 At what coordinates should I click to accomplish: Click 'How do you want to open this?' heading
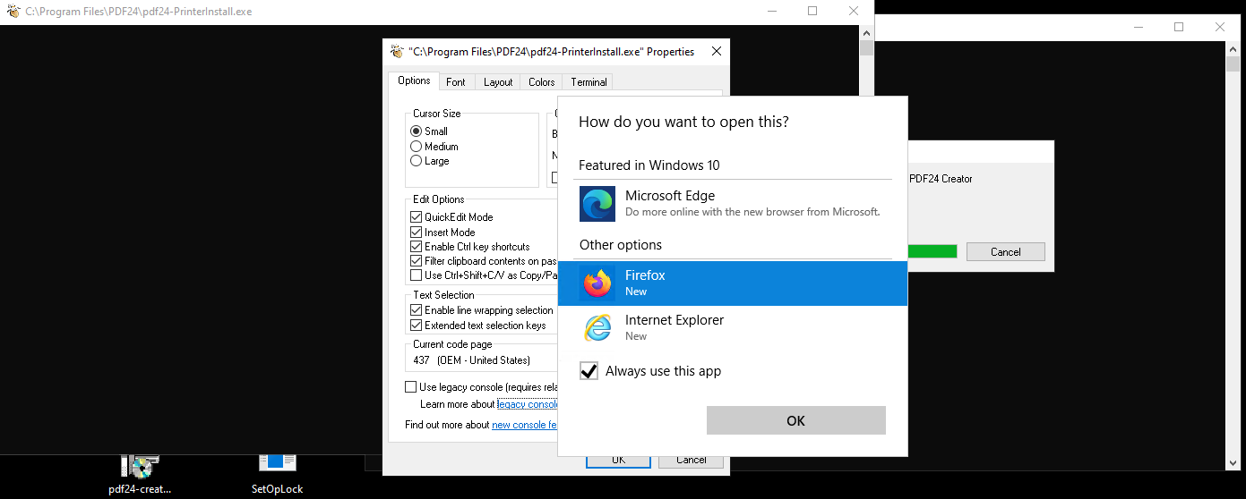(683, 122)
